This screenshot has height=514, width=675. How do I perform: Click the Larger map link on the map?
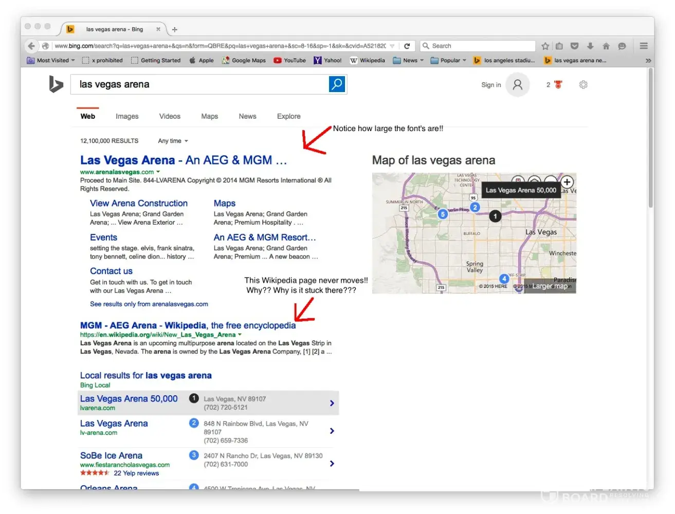click(550, 286)
